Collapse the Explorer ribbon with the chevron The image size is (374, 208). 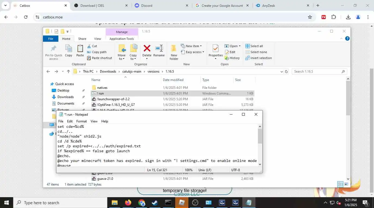coord(341,39)
